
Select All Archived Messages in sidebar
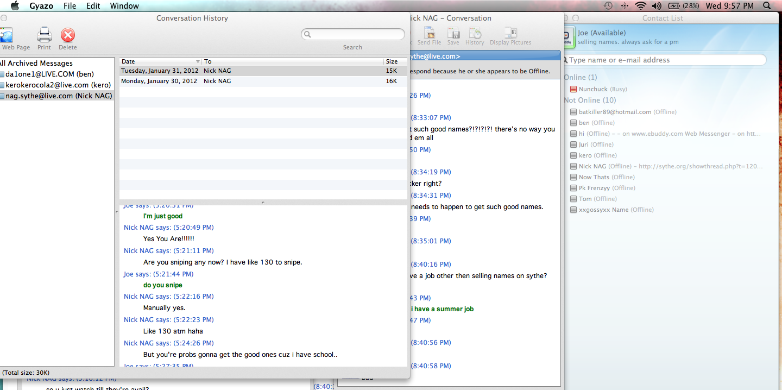pyautogui.click(x=36, y=63)
